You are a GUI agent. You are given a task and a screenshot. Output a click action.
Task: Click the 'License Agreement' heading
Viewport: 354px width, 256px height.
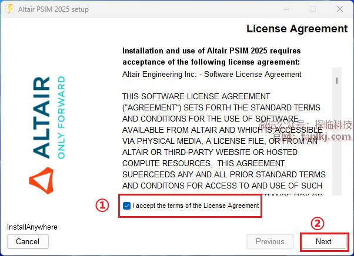point(297,29)
